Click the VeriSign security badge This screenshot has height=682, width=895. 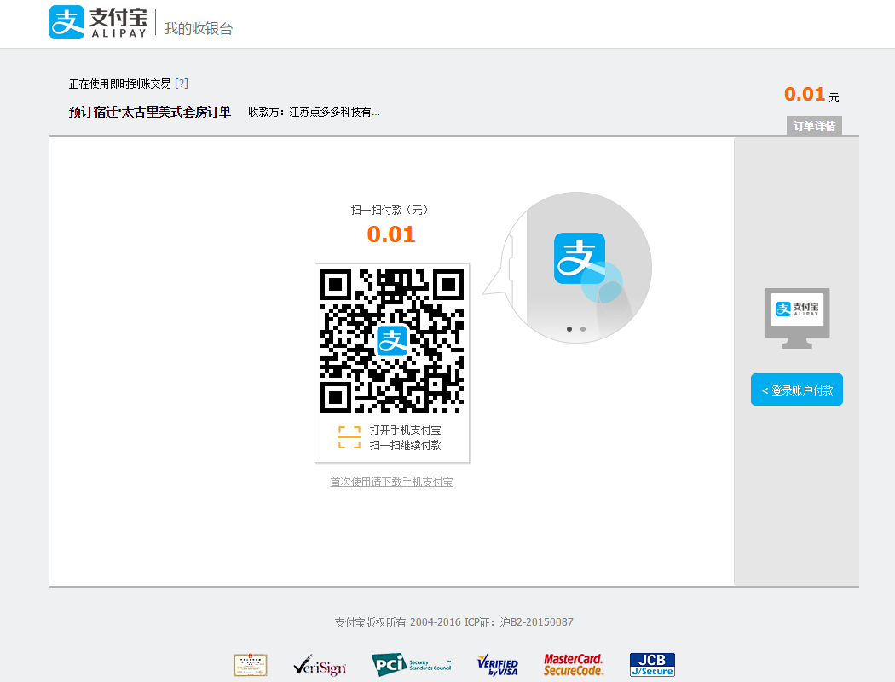tap(320, 666)
